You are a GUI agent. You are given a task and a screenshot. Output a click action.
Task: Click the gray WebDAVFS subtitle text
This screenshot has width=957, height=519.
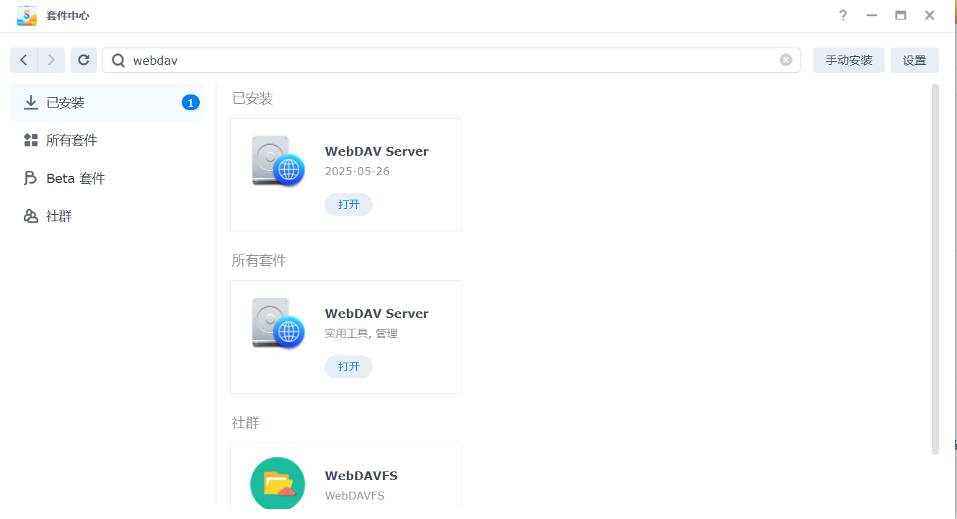pos(355,496)
